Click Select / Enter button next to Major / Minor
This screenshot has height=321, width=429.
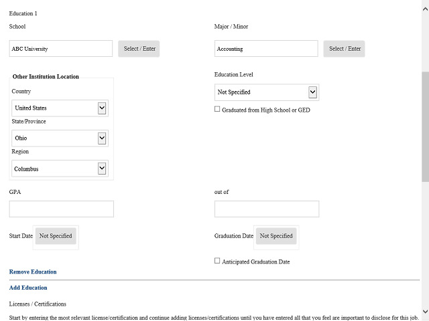pyautogui.click(x=344, y=49)
